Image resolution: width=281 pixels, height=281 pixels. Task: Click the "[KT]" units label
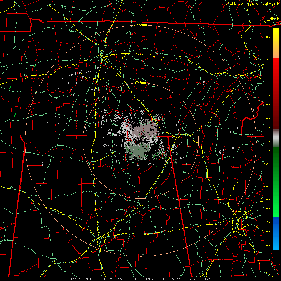click(x=267, y=22)
